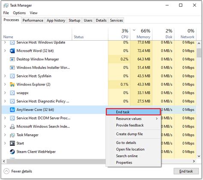The image size is (203, 180).
Task: Select the Microsoft Word process icon
Action: tap(12, 51)
